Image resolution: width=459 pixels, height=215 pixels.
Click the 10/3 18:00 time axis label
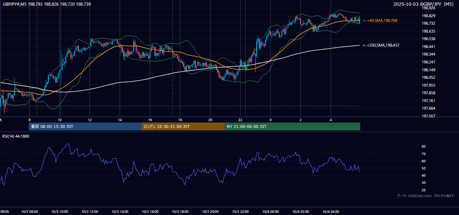click(180, 211)
